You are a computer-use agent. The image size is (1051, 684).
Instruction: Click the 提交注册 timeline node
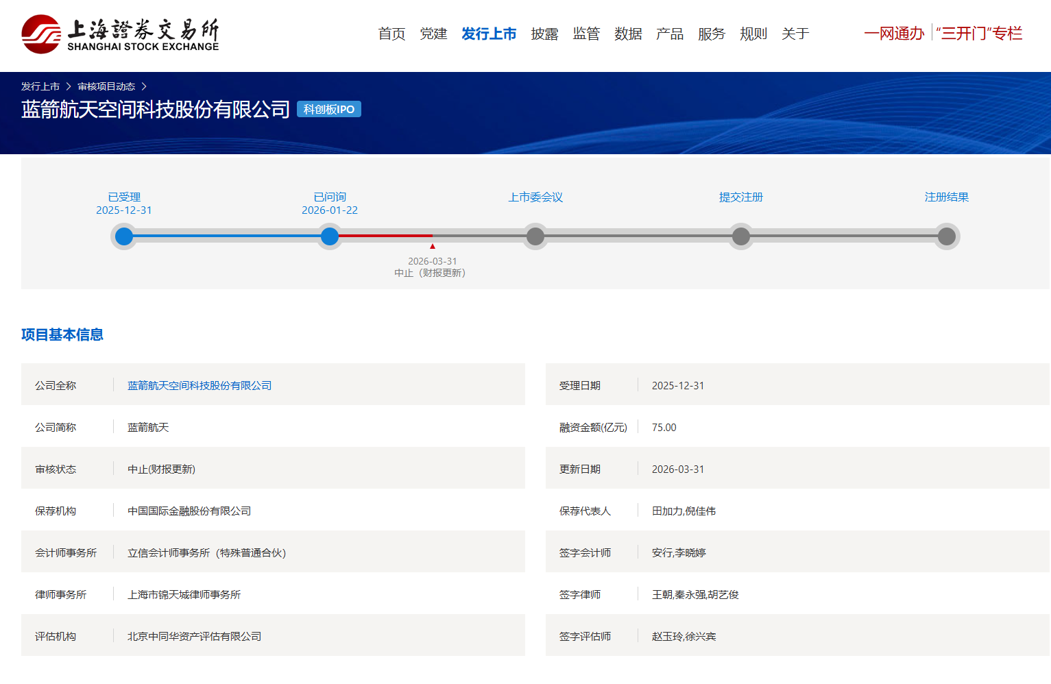(740, 236)
